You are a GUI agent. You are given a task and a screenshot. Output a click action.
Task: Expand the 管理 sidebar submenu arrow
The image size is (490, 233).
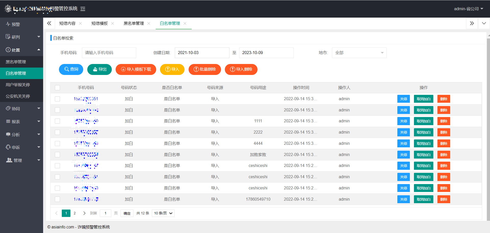[39, 160]
